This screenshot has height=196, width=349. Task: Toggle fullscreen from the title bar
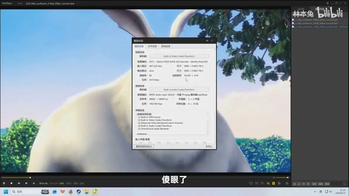tap(341, 4)
